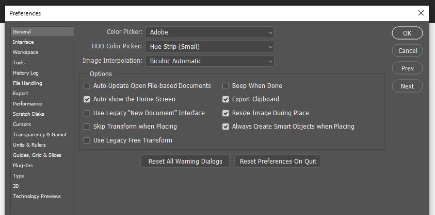This screenshot has height=215, width=435.
Task: Enable Beep When Done option
Action: [x=225, y=86]
